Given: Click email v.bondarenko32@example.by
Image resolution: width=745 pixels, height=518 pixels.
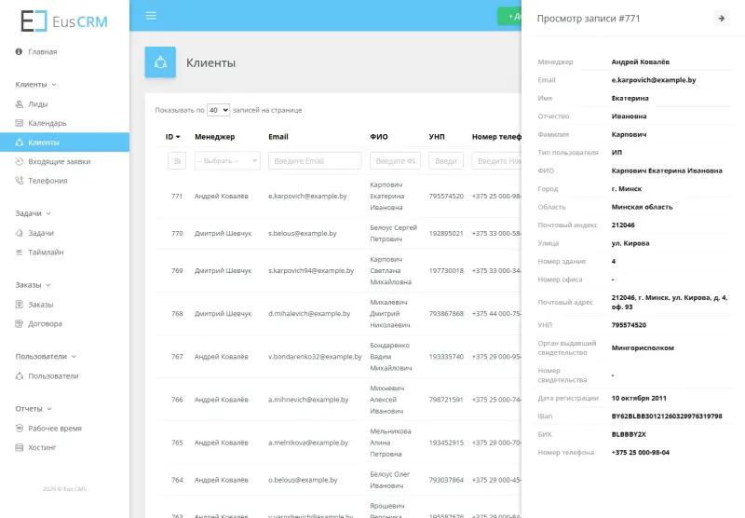Looking at the screenshot, I should point(315,357).
